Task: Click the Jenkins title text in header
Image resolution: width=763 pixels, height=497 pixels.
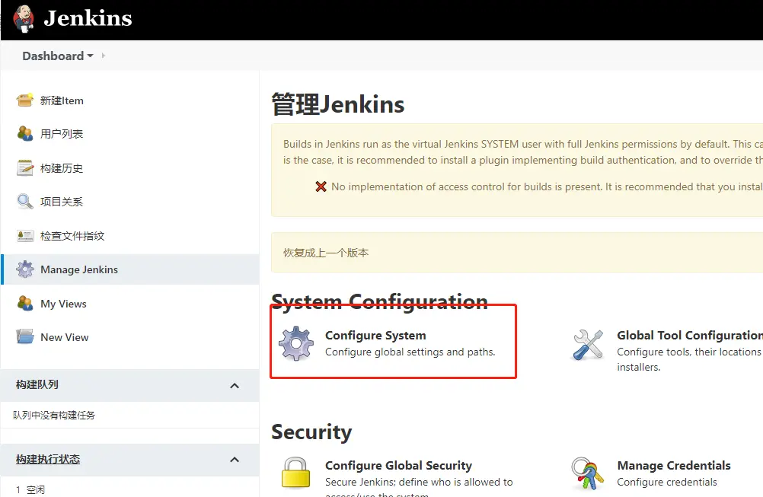Action: [x=88, y=18]
